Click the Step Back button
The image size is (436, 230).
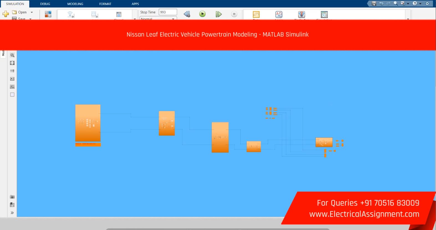(187, 14)
